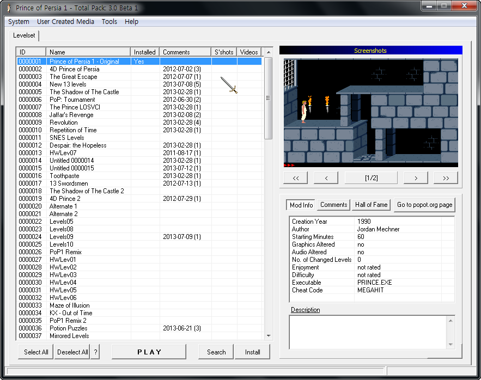Show previous screenshot with < button
This screenshot has height=380, width=481.
coord(326,178)
